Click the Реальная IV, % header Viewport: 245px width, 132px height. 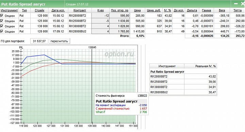(x=201, y=66)
